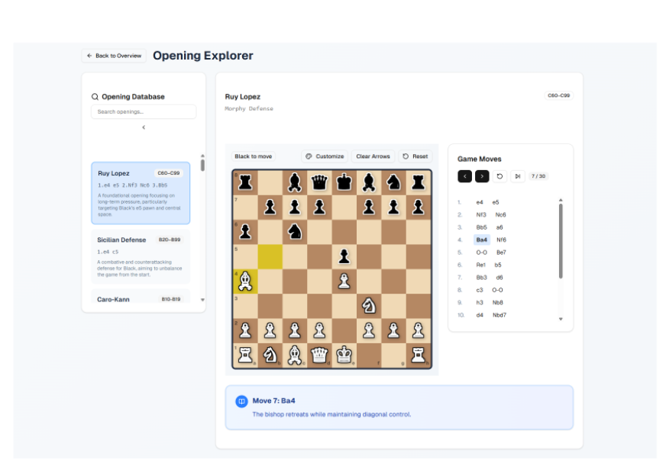Jump to move Nf6 in the move list
Image resolution: width=666 pixels, height=476 pixels.
[501, 240]
